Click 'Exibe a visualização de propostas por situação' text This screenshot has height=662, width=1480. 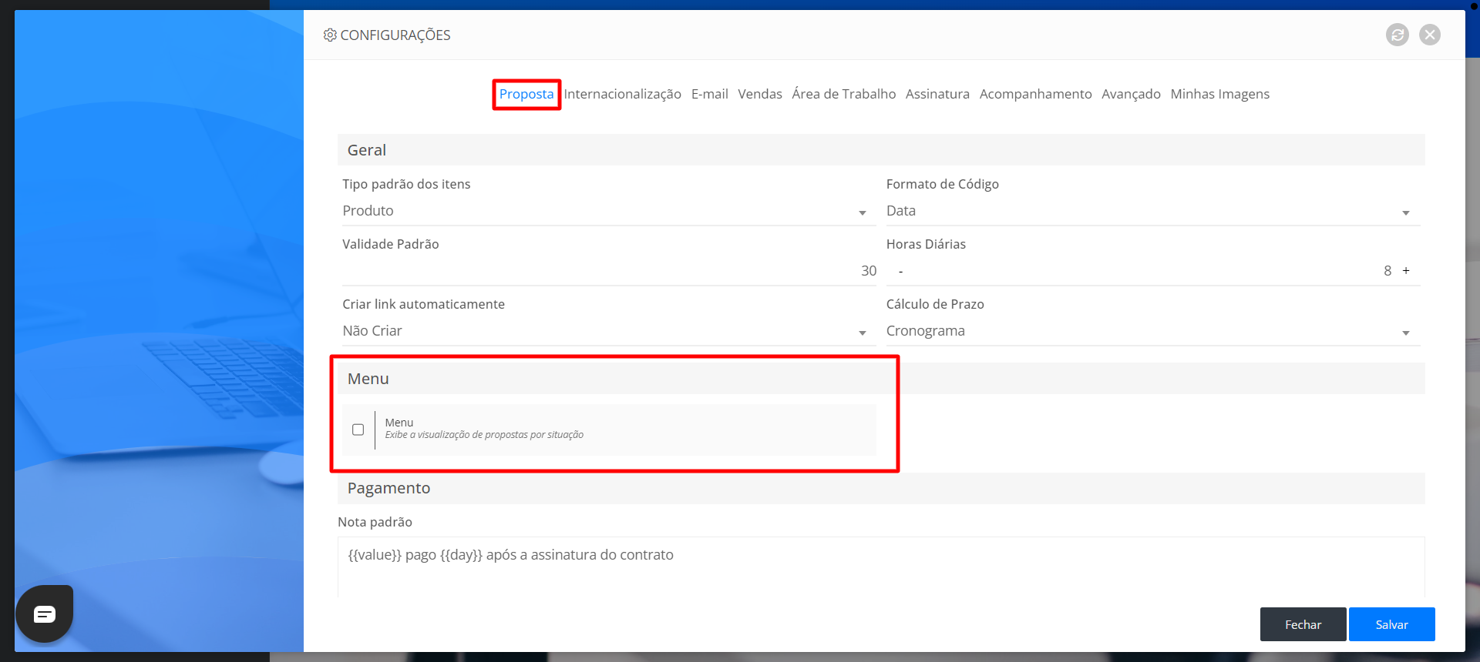click(484, 435)
